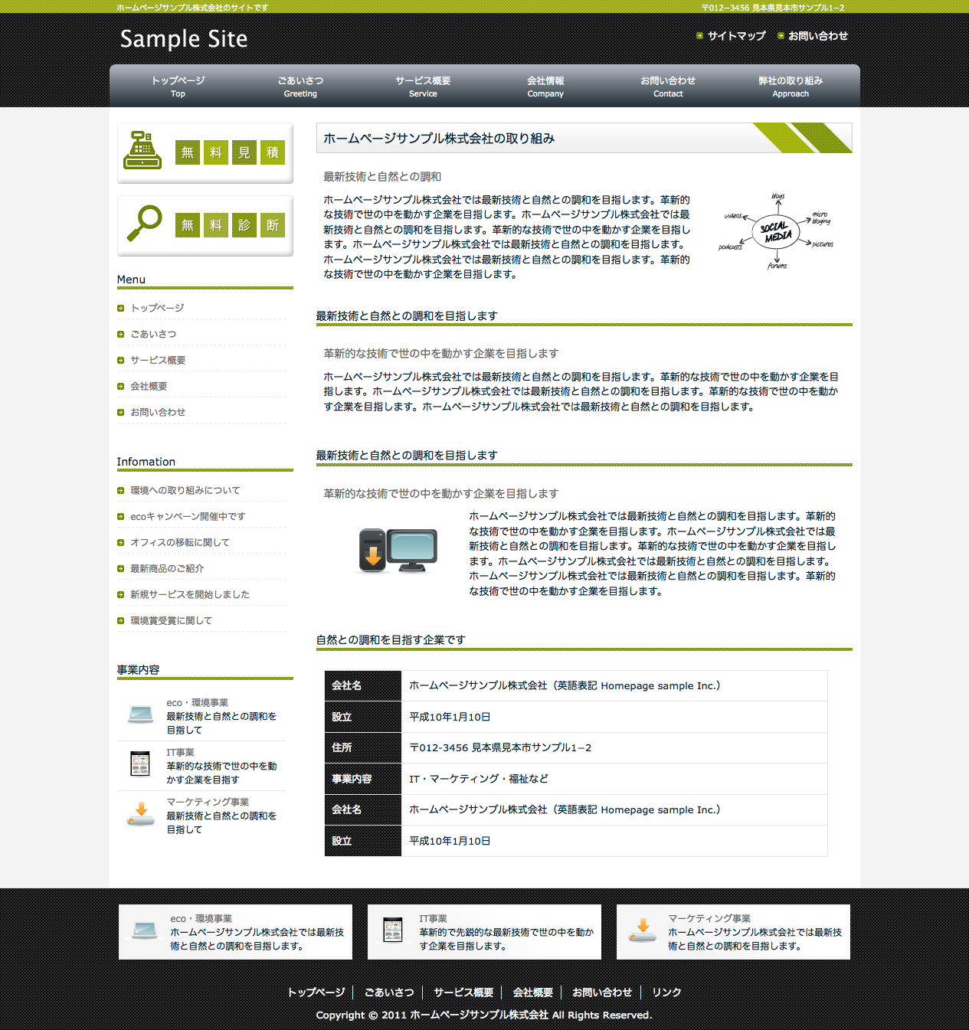Click the magnifying glass icon for 無料診断
969x1030 pixels.
click(x=145, y=223)
